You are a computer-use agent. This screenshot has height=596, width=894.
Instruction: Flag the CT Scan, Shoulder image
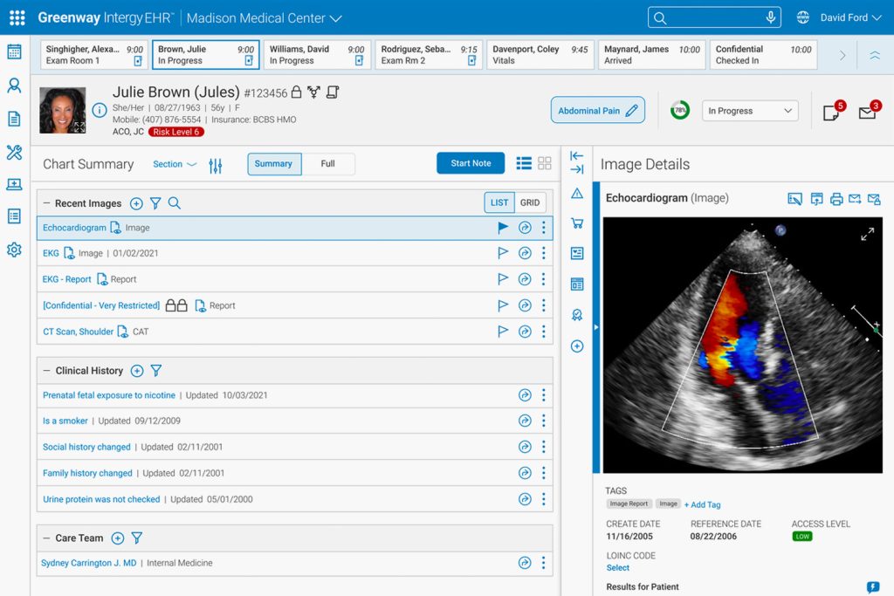[x=503, y=332]
